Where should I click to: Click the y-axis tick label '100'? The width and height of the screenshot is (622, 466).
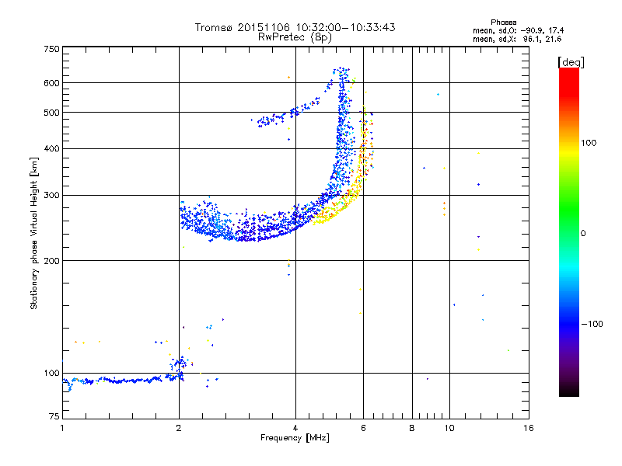(x=51, y=373)
